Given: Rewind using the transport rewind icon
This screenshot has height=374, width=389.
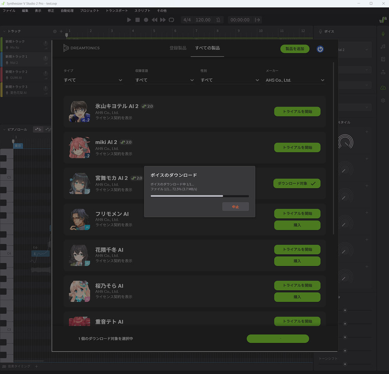Looking at the screenshot, I should coord(154,20).
